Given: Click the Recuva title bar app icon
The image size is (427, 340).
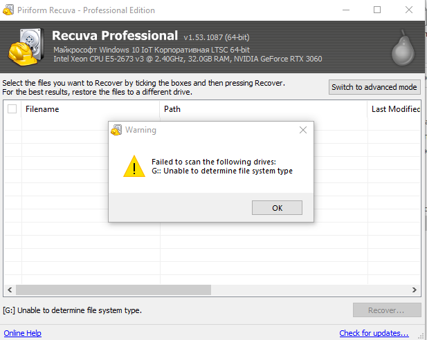Looking at the screenshot, I should [x=7, y=10].
